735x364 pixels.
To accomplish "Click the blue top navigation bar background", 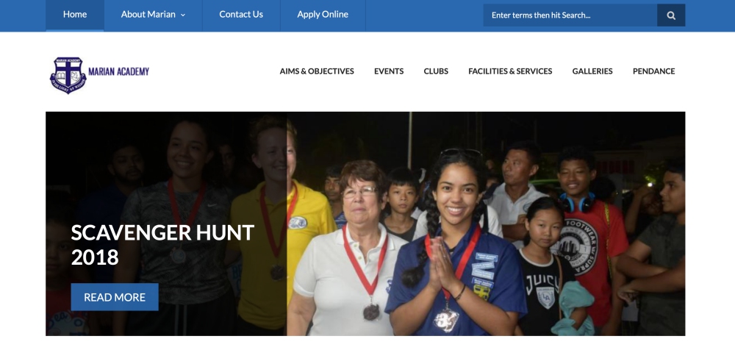I will 424,15.
